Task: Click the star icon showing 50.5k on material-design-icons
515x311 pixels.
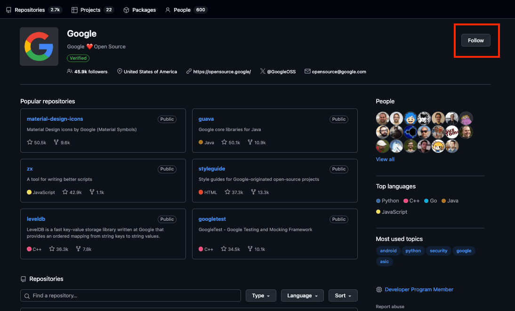Action: pyautogui.click(x=30, y=142)
